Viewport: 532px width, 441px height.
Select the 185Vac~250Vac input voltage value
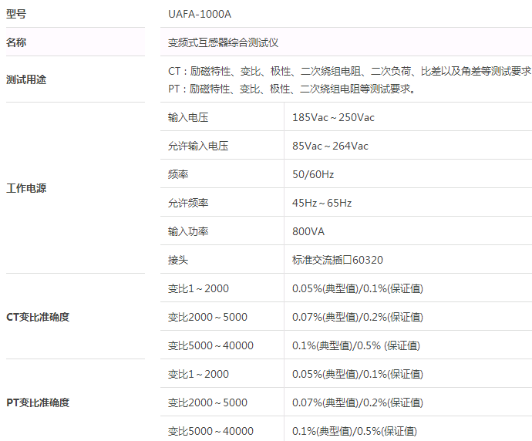333,117
